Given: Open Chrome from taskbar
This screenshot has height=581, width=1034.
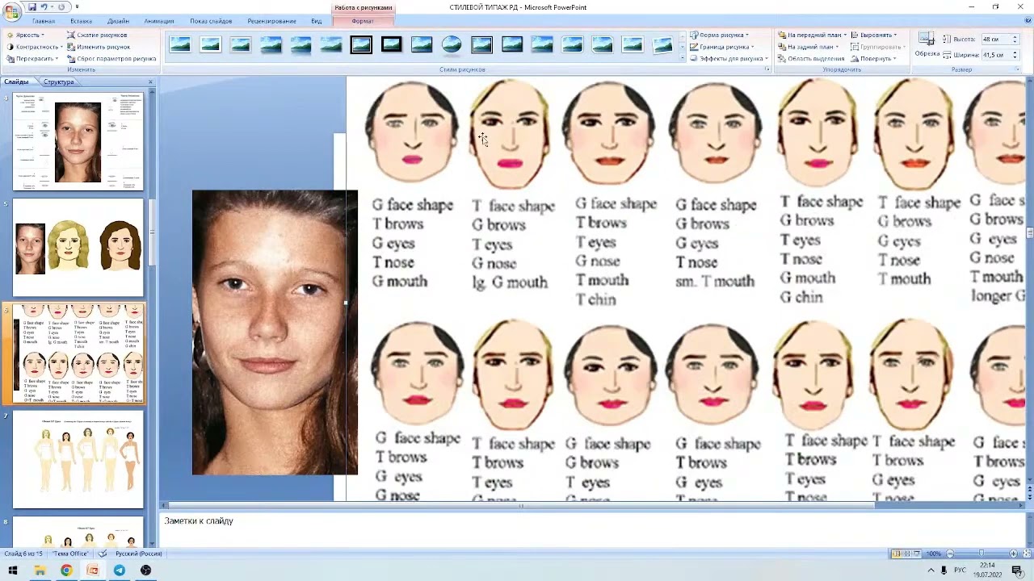Looking at the screenshot, I should point(66,571).
